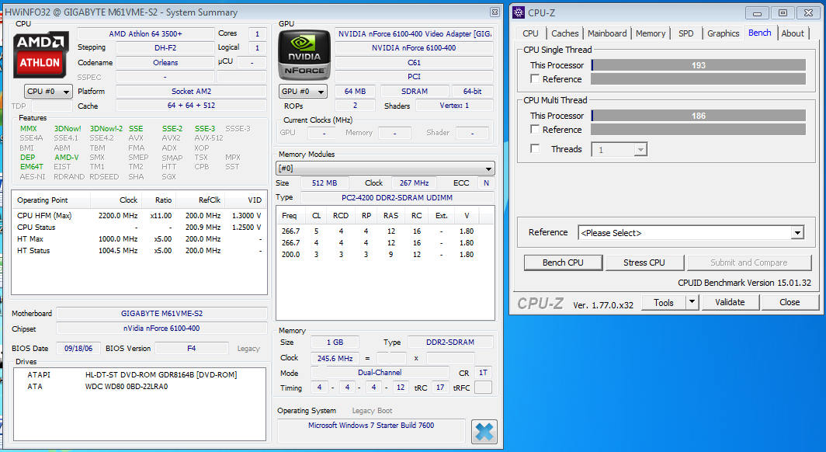
Task: Click the BIOS version value 'F4'
Action: tap(192, 348)
